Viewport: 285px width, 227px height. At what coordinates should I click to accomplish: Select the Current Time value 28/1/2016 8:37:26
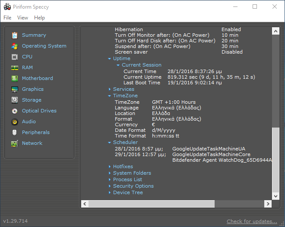[195, 71]
